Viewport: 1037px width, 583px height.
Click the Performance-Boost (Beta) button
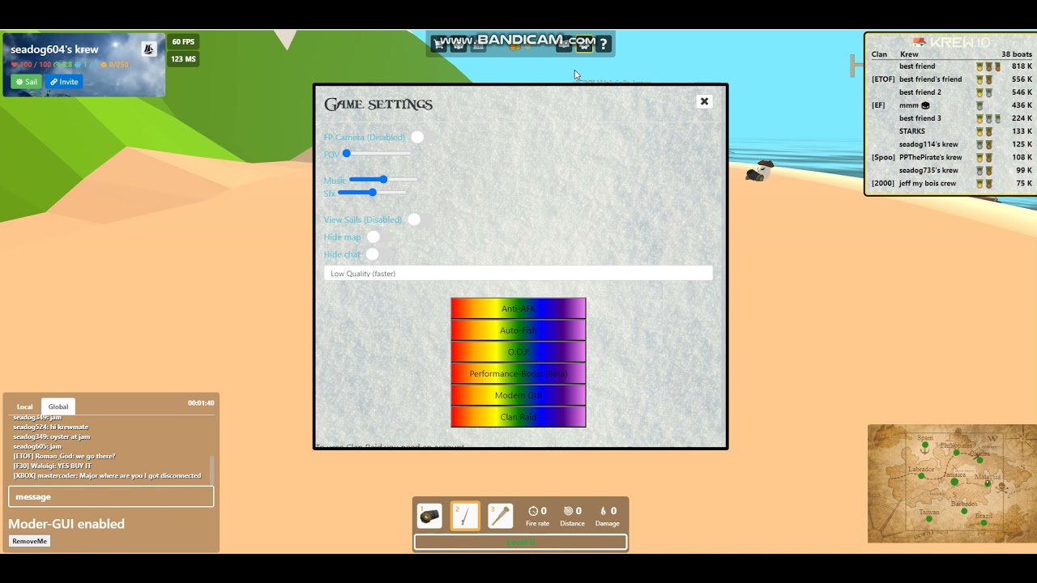[518, 373]
